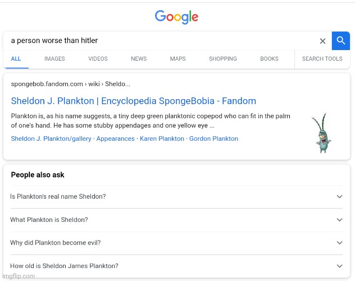Open the News tab
Screen dimensions: 355x281
click(x=139, y=59)
